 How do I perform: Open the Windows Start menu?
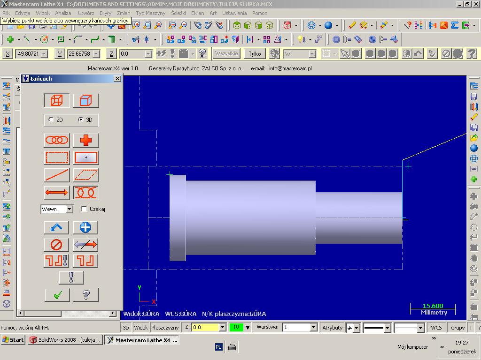tap(13, 340)
